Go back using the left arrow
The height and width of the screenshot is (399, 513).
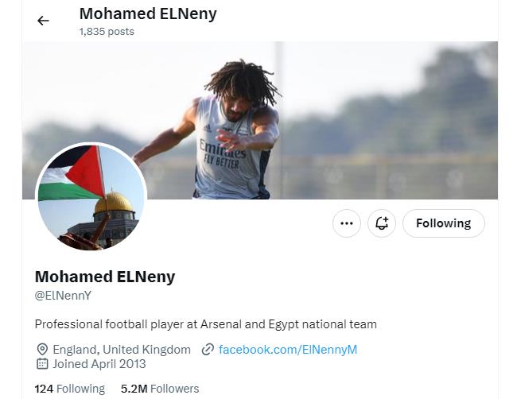(43, 21)
